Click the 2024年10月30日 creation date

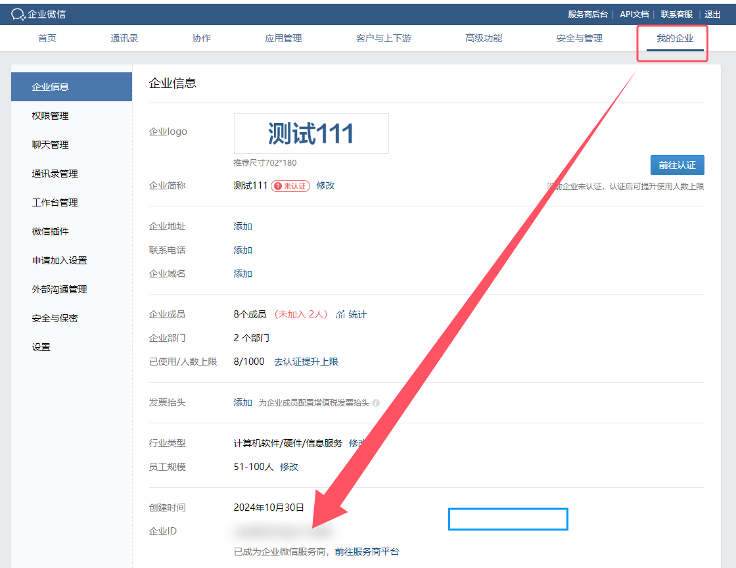269,508
